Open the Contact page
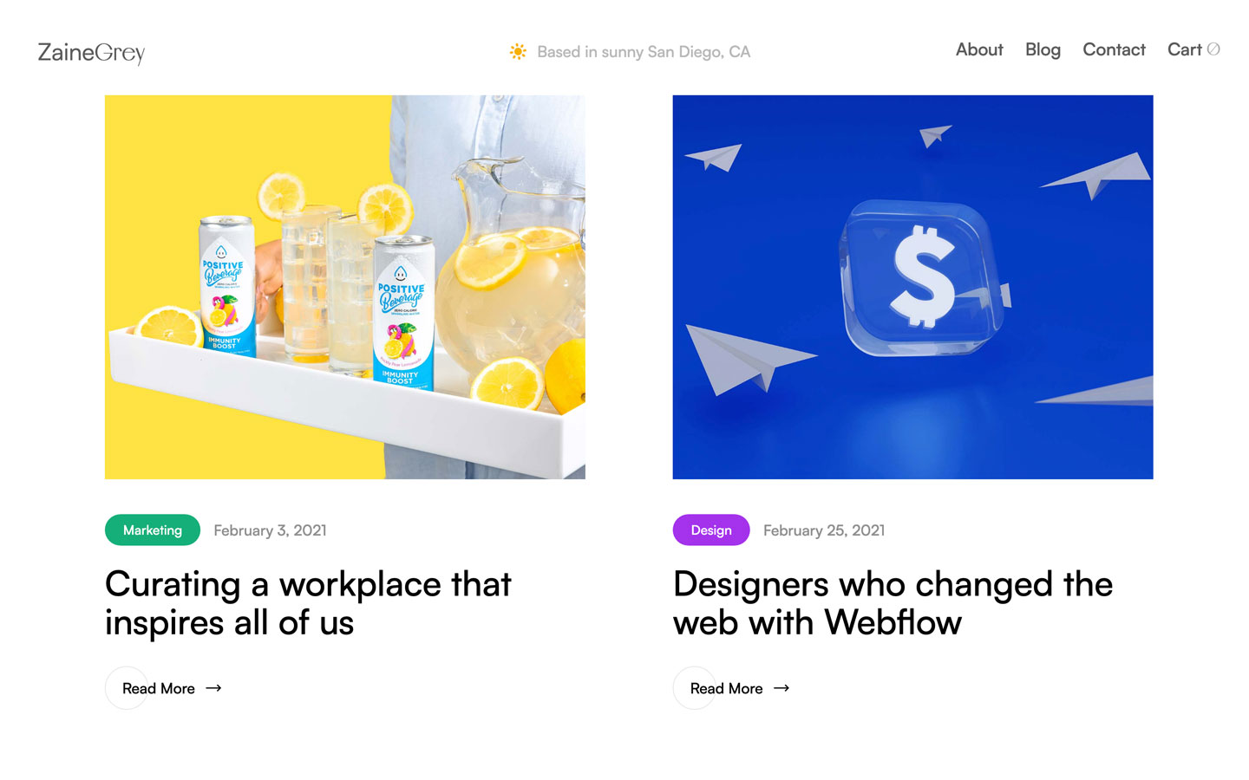Screen dimensions: 1249x780 [x=1114, y=49]
